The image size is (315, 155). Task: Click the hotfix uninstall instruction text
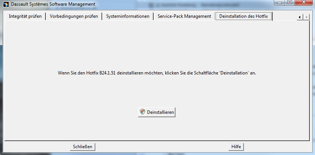[157, 73]
